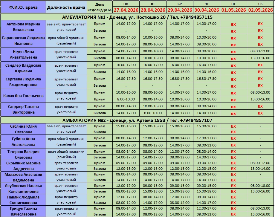275x217 pixels.
Task: Click the "Ф.И.О. врача" column header
Action: point(23,7)
